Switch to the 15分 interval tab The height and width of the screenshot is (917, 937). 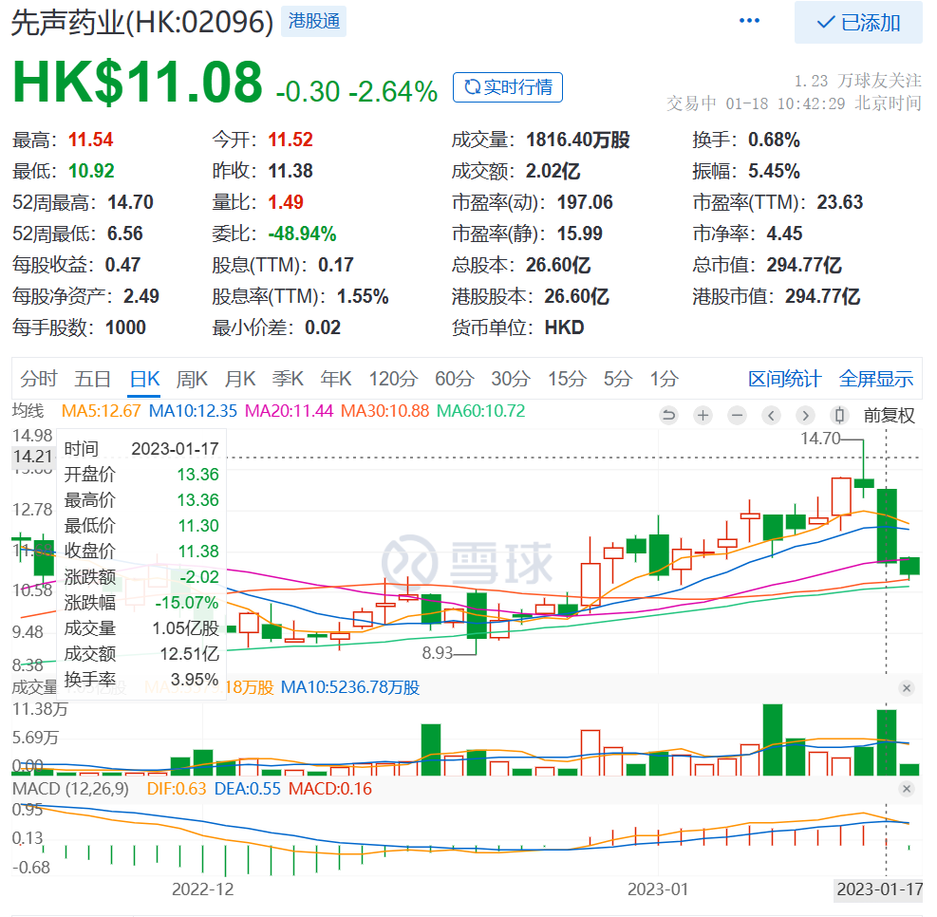click(x=567, y=379)
